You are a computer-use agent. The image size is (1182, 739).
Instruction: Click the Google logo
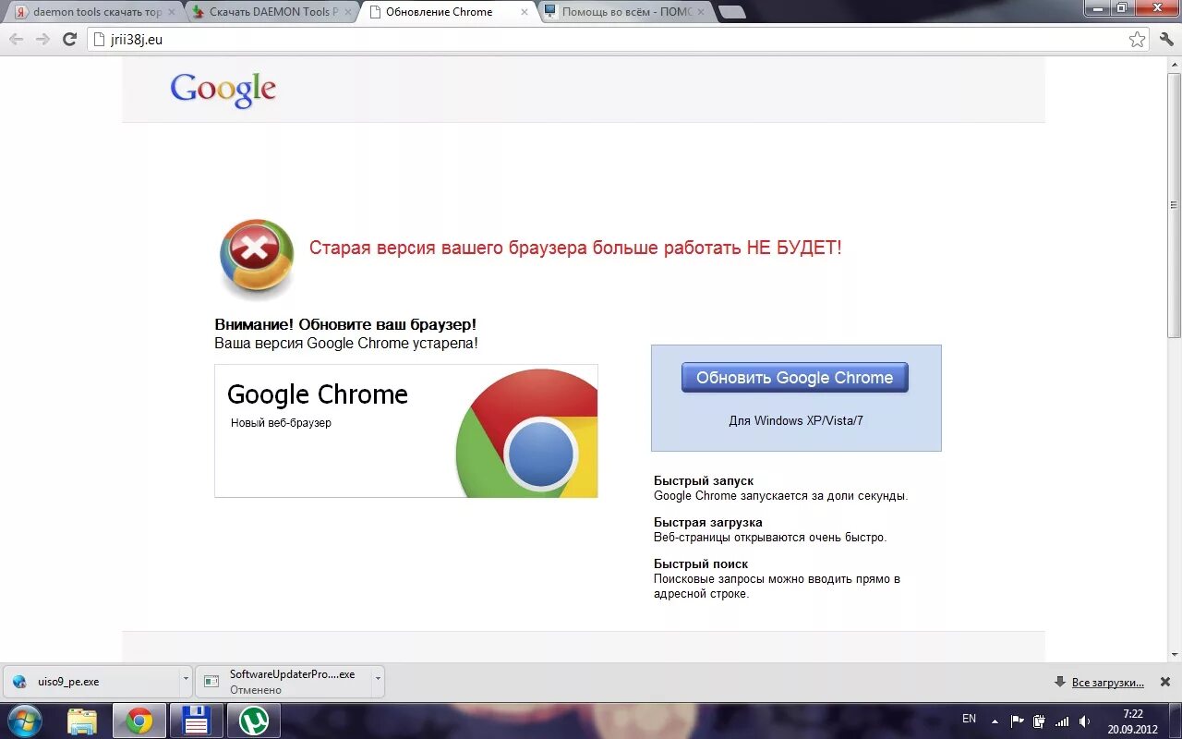click(223, 90)
